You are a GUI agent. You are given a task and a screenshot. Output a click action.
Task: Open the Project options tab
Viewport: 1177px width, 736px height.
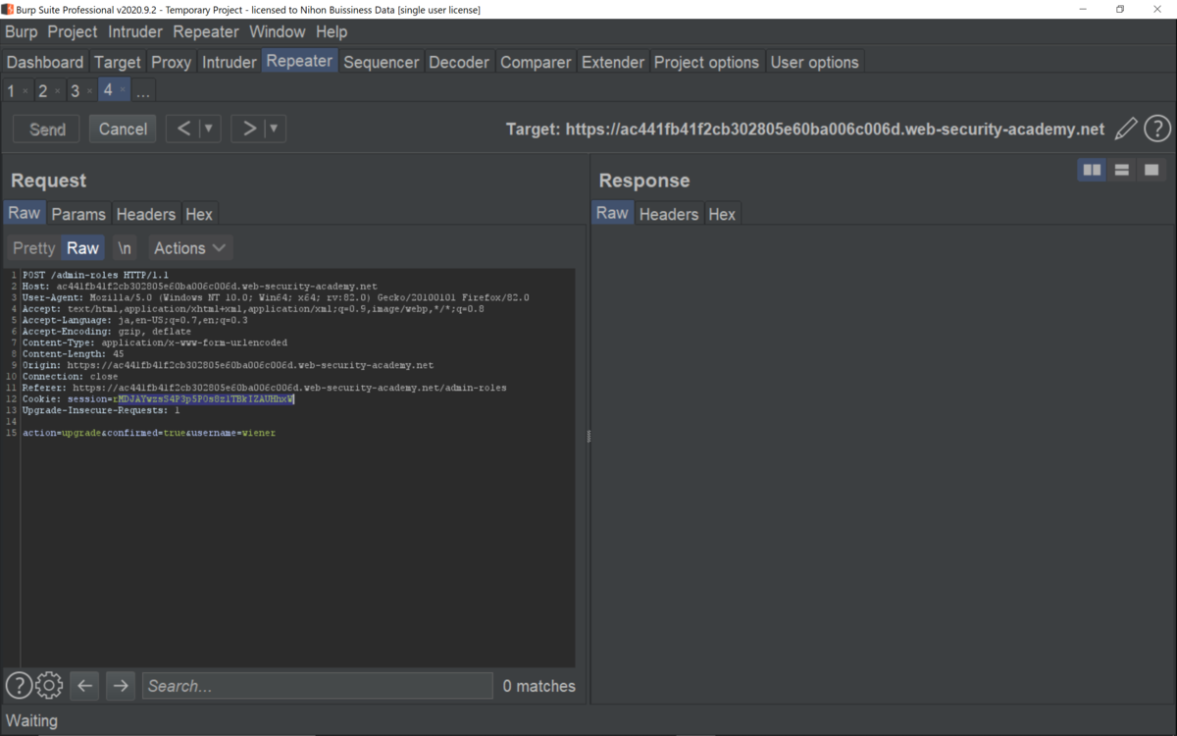tap(707, 62)
